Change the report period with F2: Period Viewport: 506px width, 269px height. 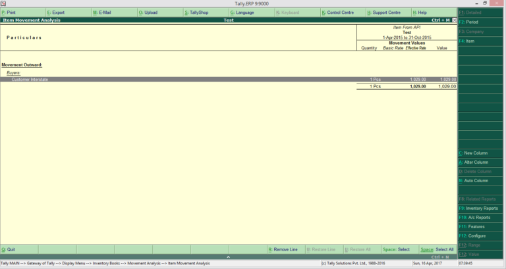(480, 22)
